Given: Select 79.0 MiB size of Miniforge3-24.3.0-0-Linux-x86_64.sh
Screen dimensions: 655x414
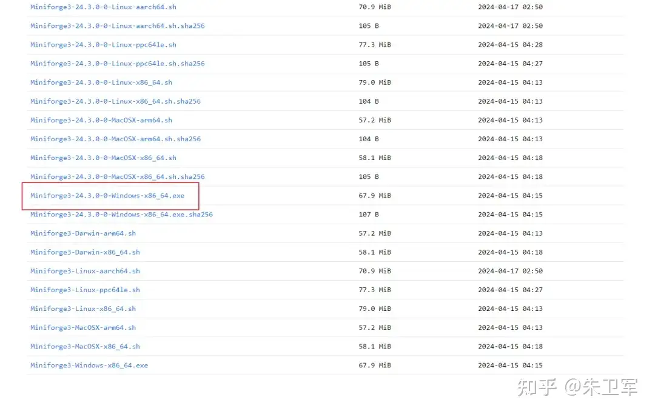Looking at the screenshot, I should coord(375,82).
